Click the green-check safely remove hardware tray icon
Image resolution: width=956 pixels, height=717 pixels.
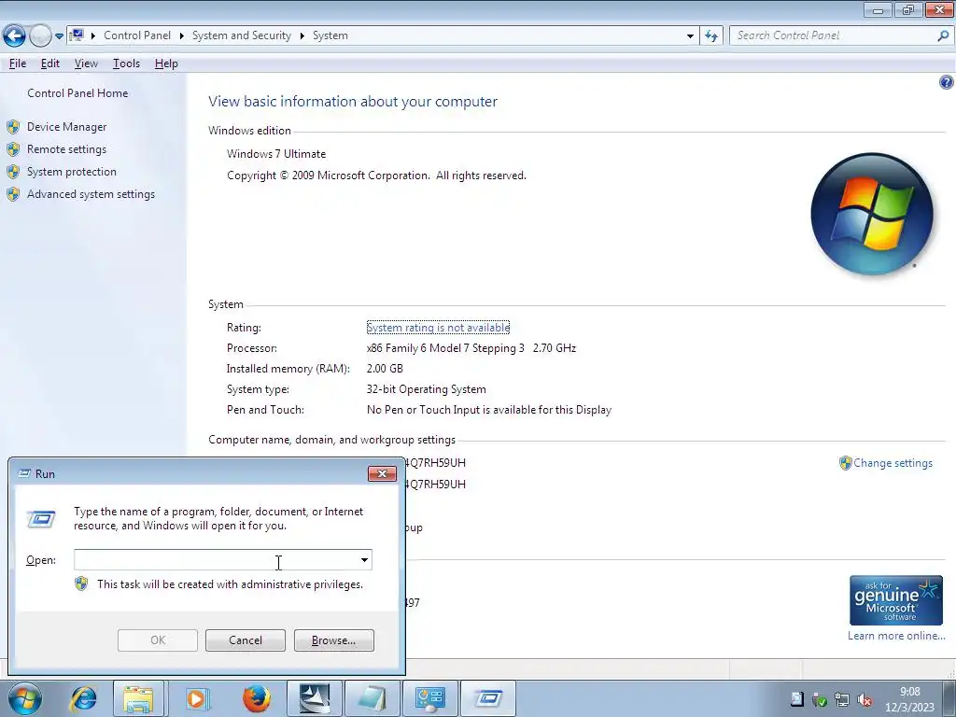click(820, 700)
